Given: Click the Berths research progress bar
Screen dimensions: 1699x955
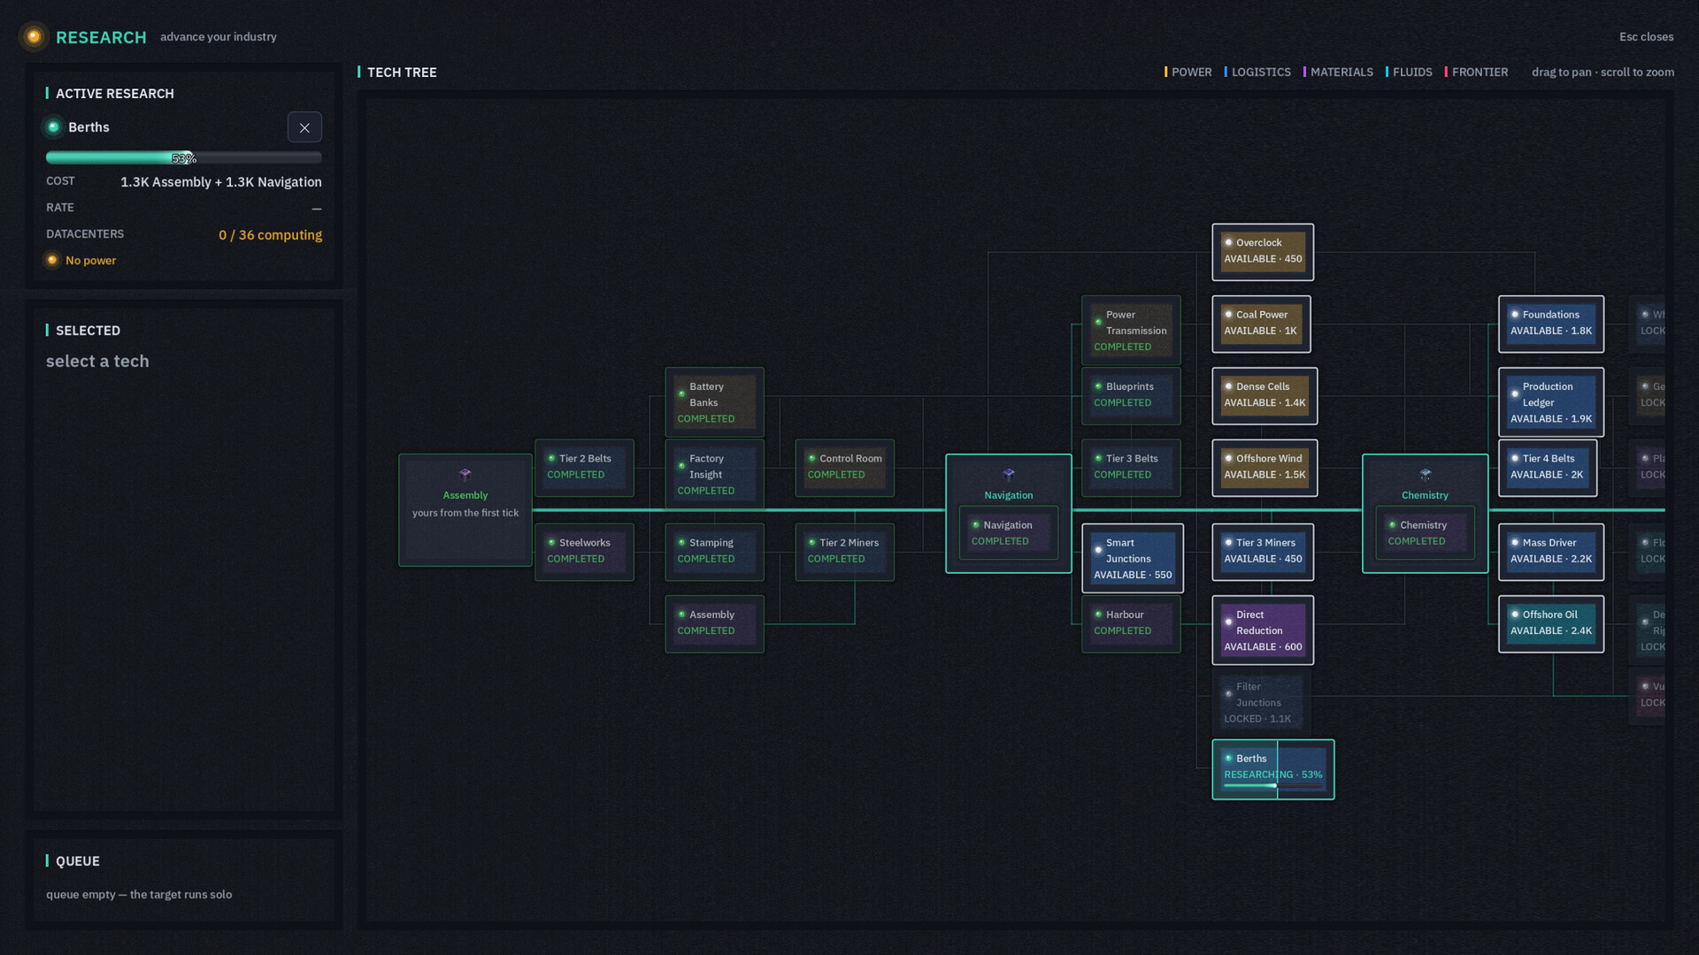Looking at the screenshot, I should pyautogui.click(x=184, y=158).
